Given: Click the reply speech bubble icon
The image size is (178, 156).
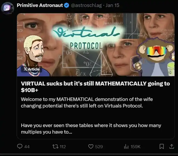Looking at the screenshot, I should (x=19, y=147).
